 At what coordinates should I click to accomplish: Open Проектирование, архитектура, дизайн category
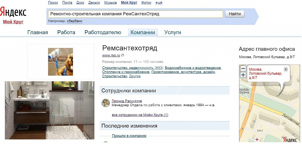point(183,72)
